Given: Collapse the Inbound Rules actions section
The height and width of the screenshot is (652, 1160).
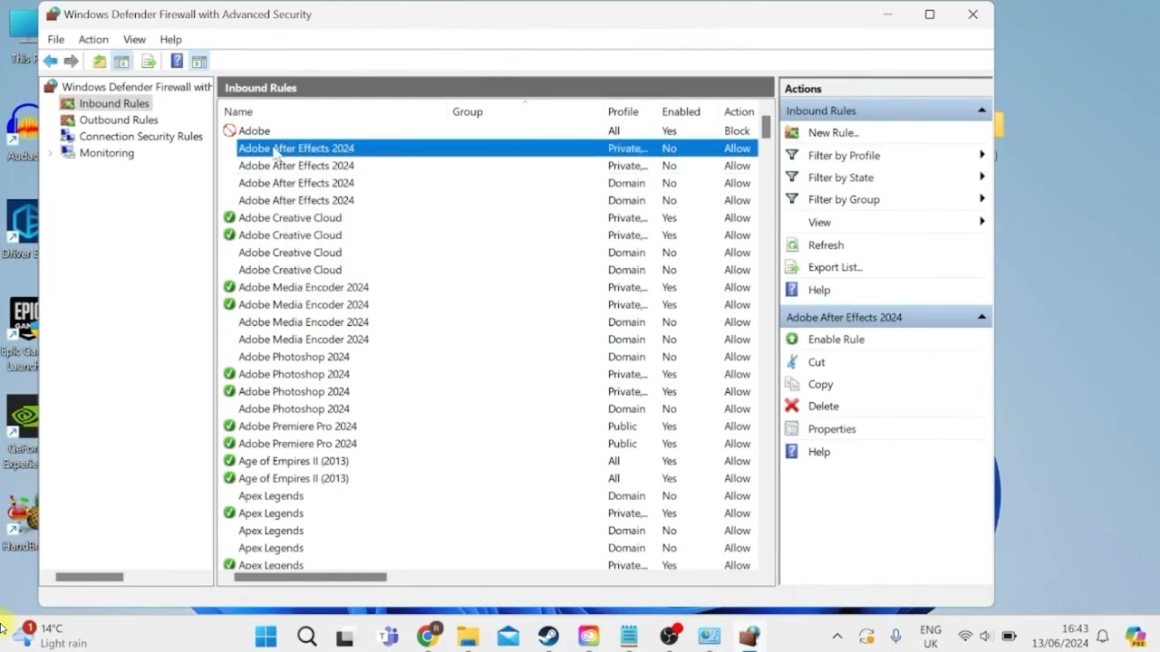Looking at the screenshot, I should pos(981,110).
